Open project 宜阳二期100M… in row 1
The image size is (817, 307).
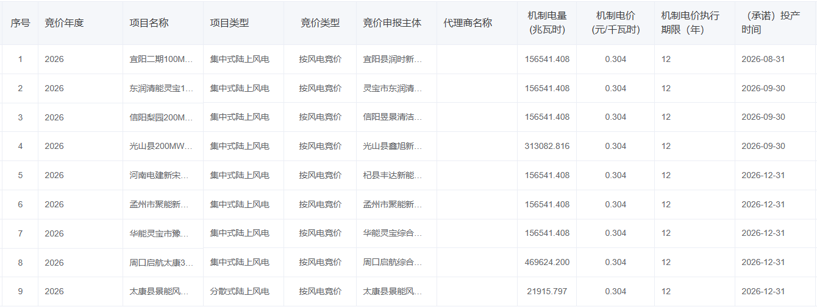point(162,60)
